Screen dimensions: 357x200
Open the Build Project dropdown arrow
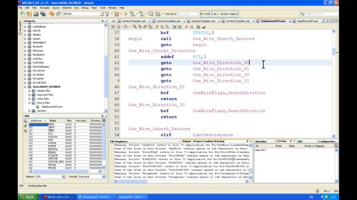[112, 14]
